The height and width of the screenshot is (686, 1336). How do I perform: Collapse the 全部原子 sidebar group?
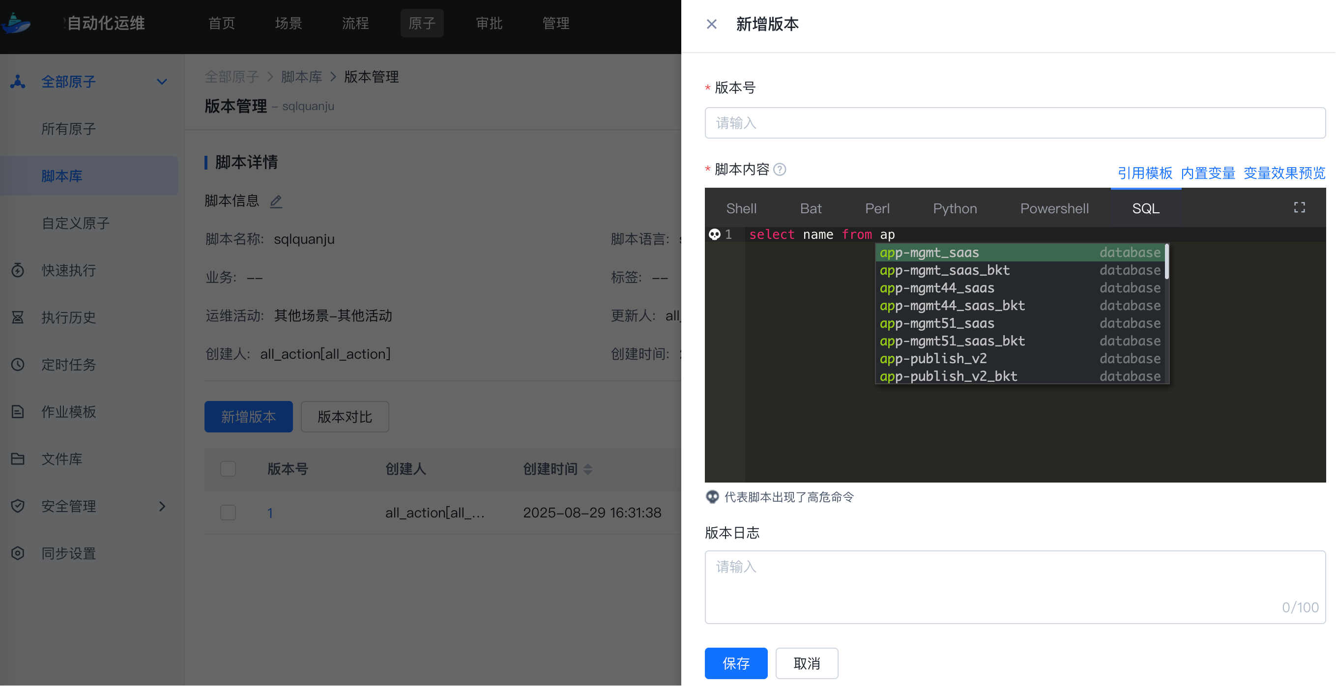162,82
